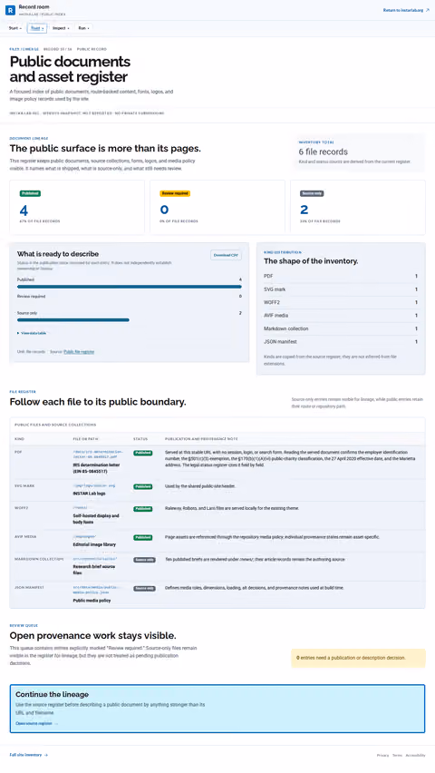
Task: Open the source register link in Continue the lineage
Action: (36, 723)
